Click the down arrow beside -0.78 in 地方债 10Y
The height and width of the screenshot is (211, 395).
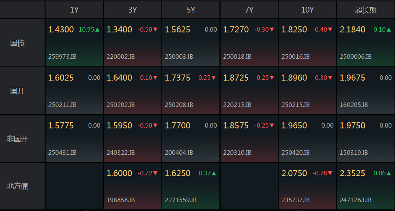(330, 173)
